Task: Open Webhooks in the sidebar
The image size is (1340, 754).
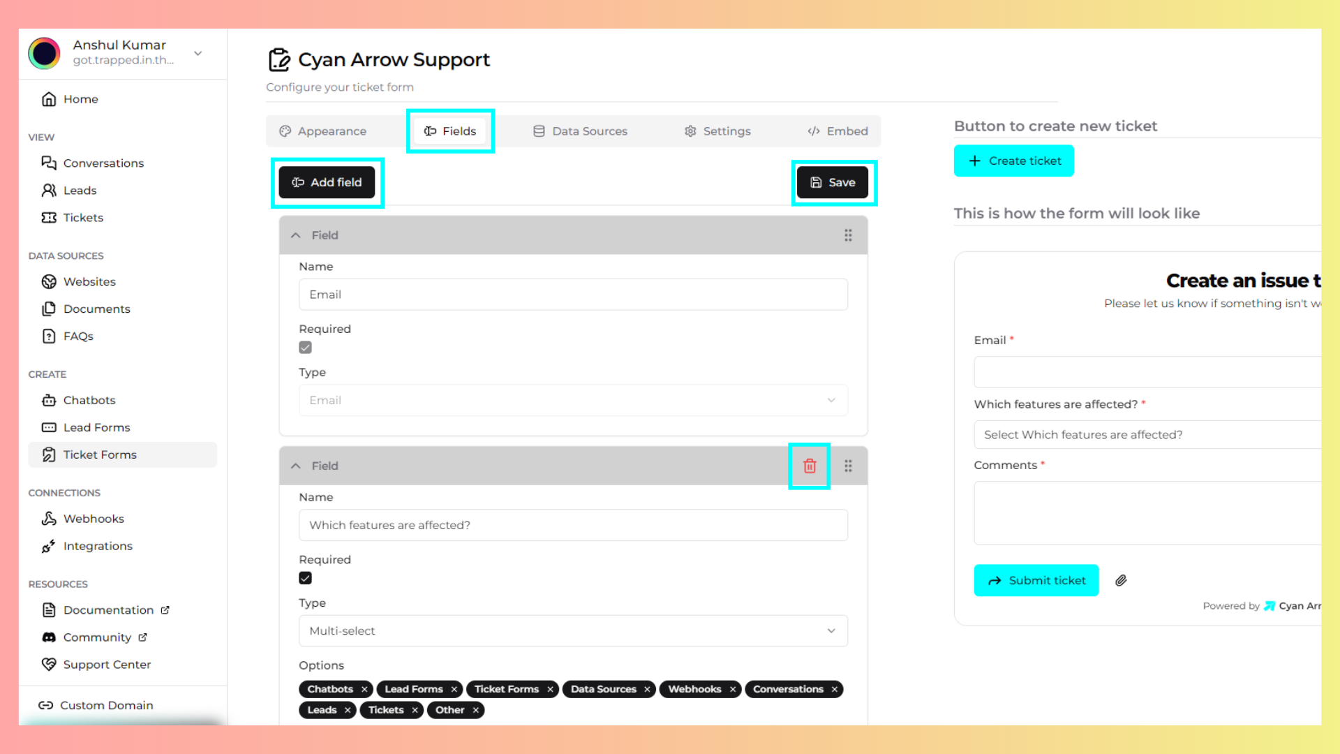Action: point(94,519)
